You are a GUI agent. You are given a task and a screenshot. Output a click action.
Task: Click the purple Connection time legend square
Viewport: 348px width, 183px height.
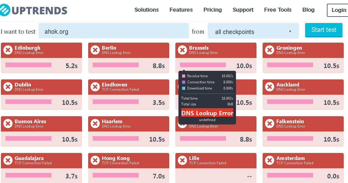[x=184, y=82]
